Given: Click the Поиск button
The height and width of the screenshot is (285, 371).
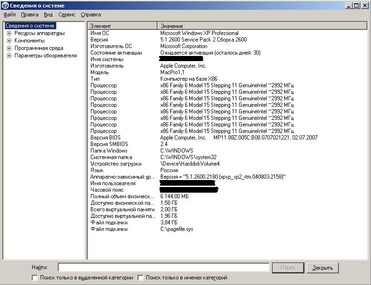Looking at the screenshot, I should pos(288,268).
